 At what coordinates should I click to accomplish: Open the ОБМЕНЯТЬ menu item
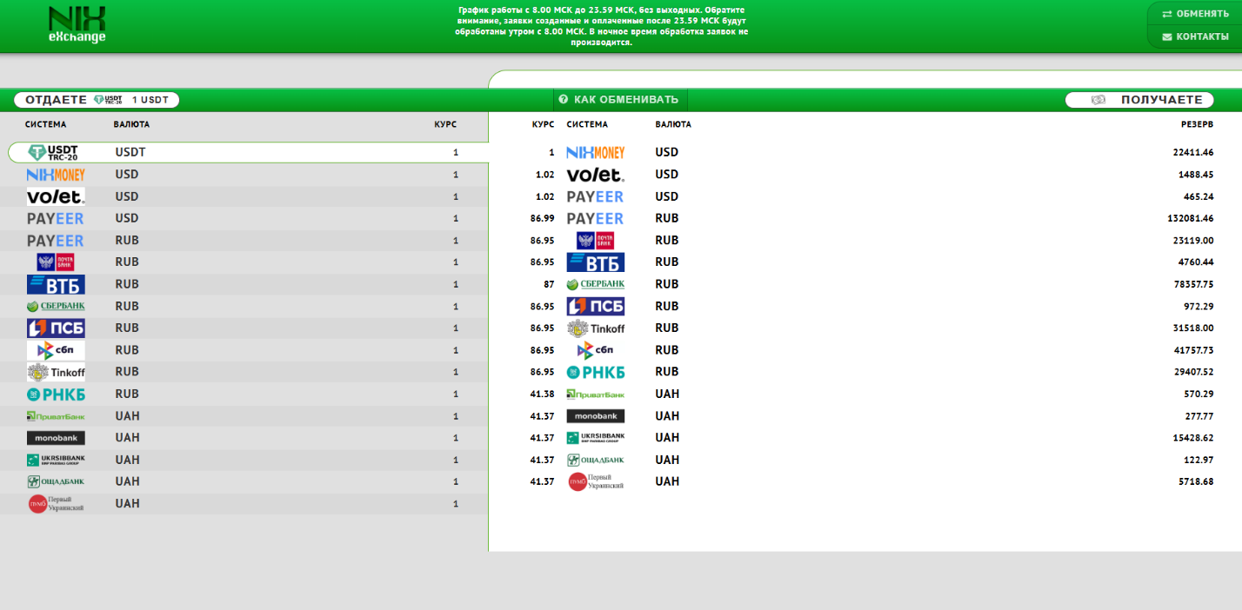coord(1195,14)
